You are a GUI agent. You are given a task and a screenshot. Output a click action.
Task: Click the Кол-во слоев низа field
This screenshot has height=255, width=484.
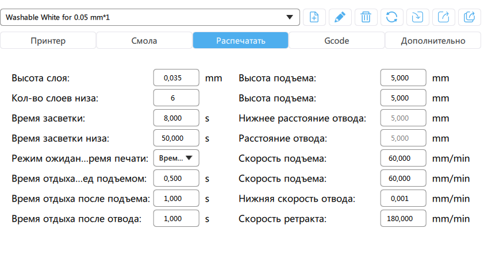176,98
